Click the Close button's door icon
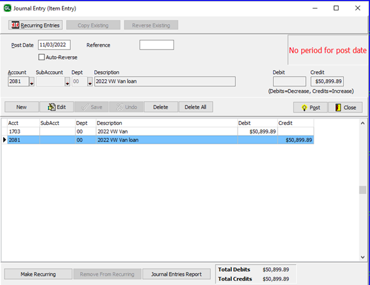The width and height of the screenshot is (370, 285). pyautogui.click(x=338, y=108)
